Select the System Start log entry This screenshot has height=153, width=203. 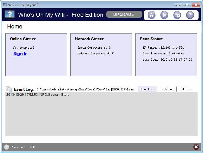(37, 95)
